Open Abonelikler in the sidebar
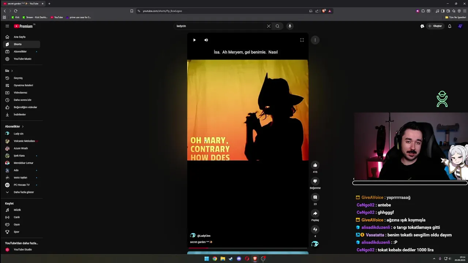The height and width of the screenshot is (263, 468). click(21, 52)
